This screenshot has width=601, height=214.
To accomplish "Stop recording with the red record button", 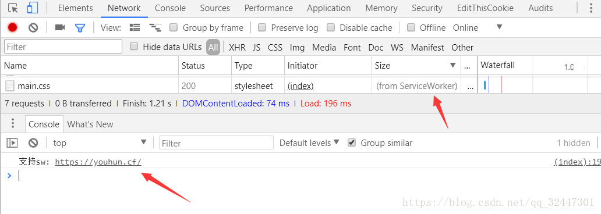I will tap(13, 27).
